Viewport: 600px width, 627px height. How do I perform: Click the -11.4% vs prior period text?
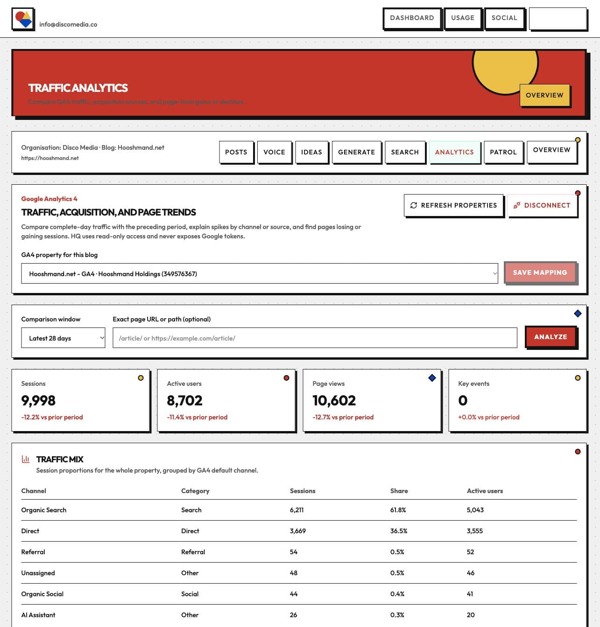pos(197,417)
